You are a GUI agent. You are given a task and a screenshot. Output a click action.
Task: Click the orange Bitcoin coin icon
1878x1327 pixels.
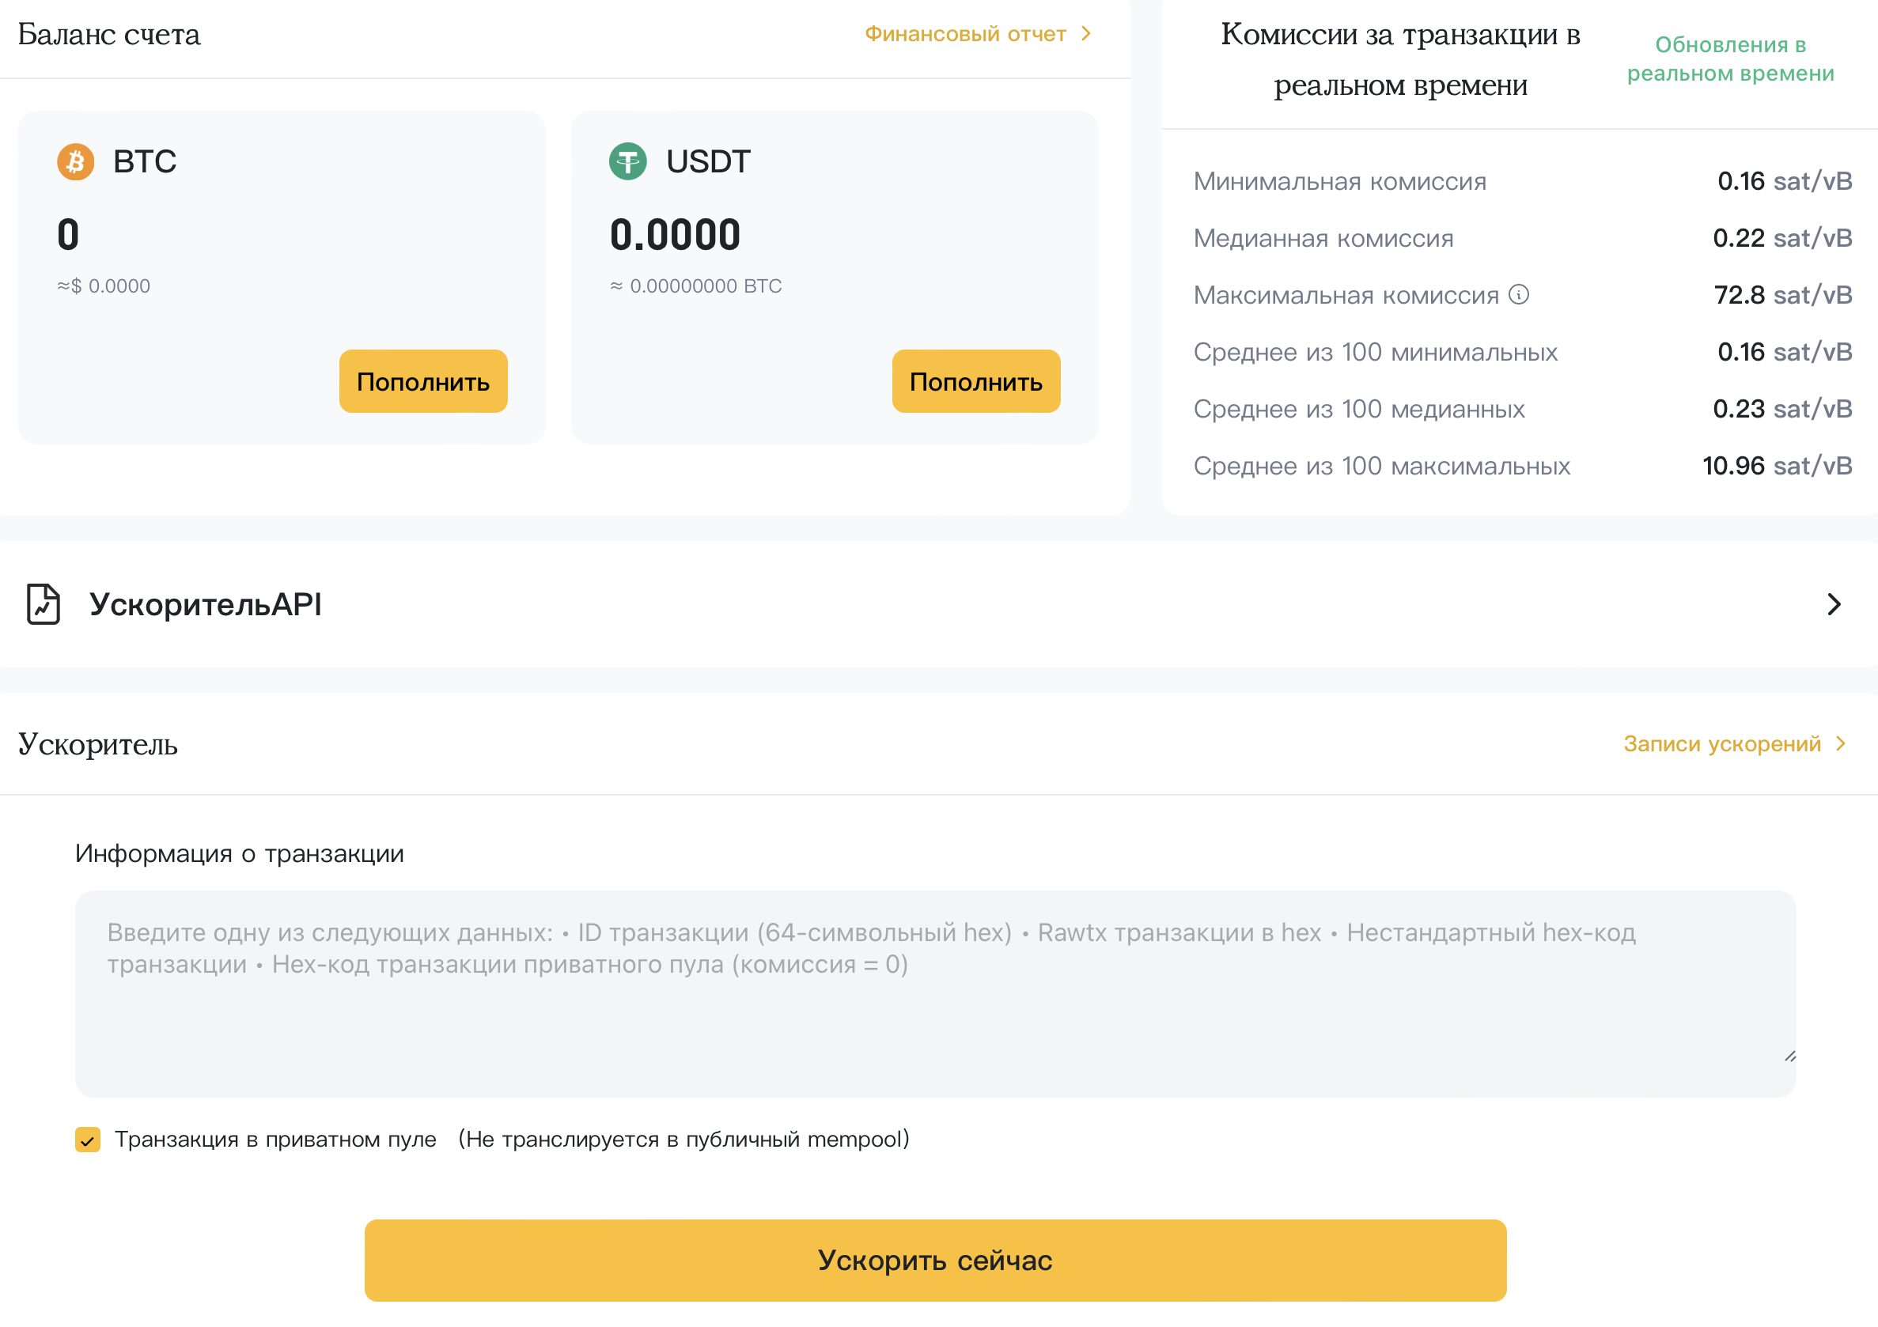pyautogui.click(x=75, y=161)
